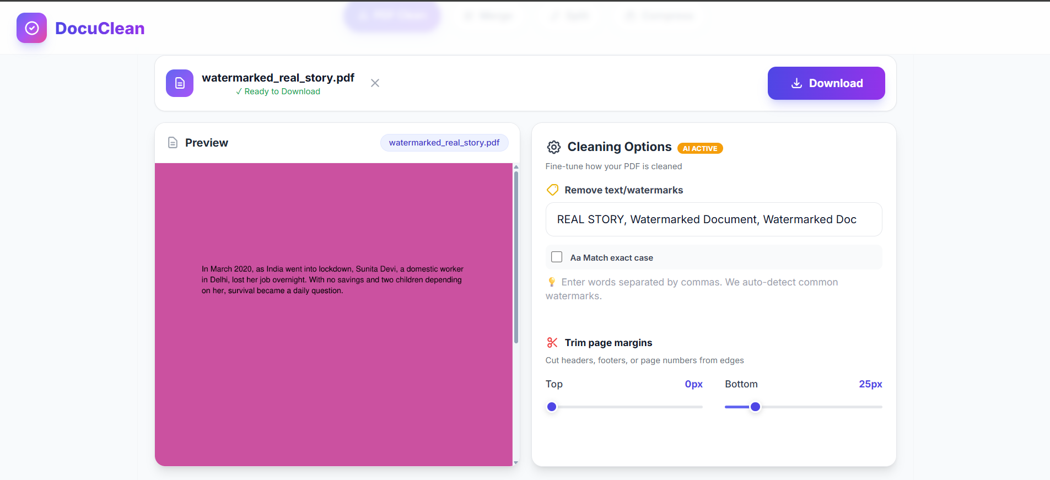Click the scissors icon next to Trim page margins

pyautogui.click(x=552, y=343)
